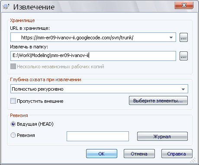
Task: Select Ведущая (HEAD) radio button
Action: (x=13, y=124)
